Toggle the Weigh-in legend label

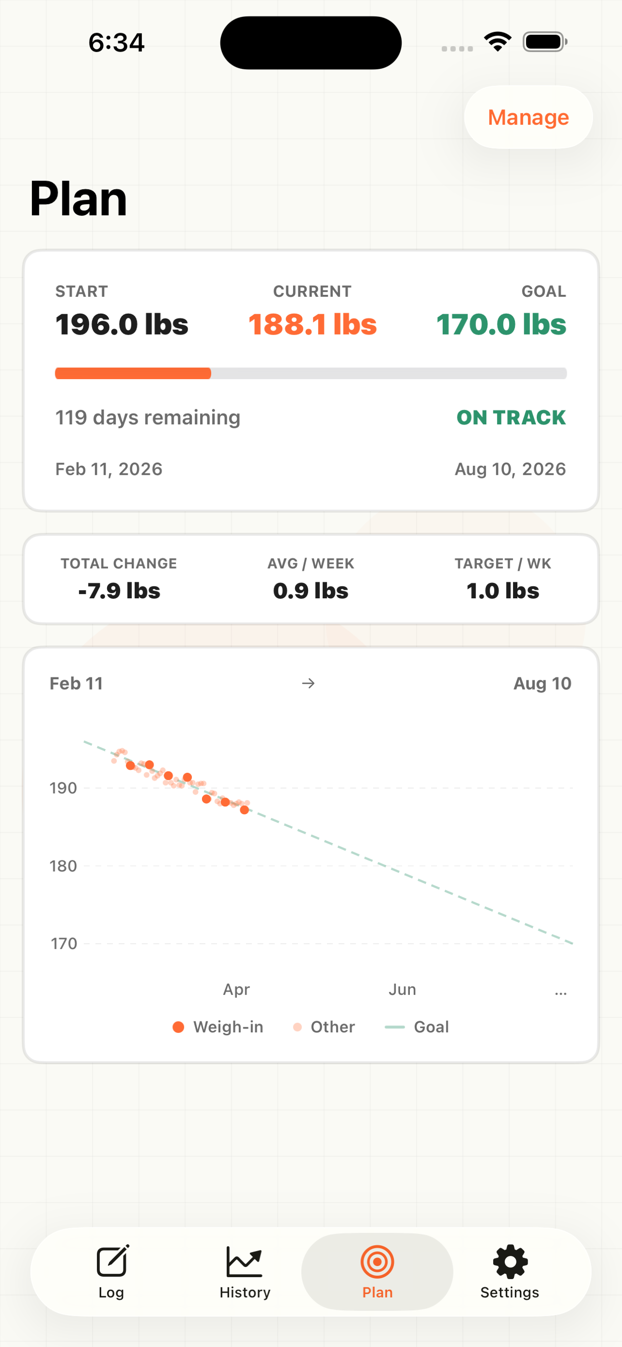click(x=228, y=1027)
